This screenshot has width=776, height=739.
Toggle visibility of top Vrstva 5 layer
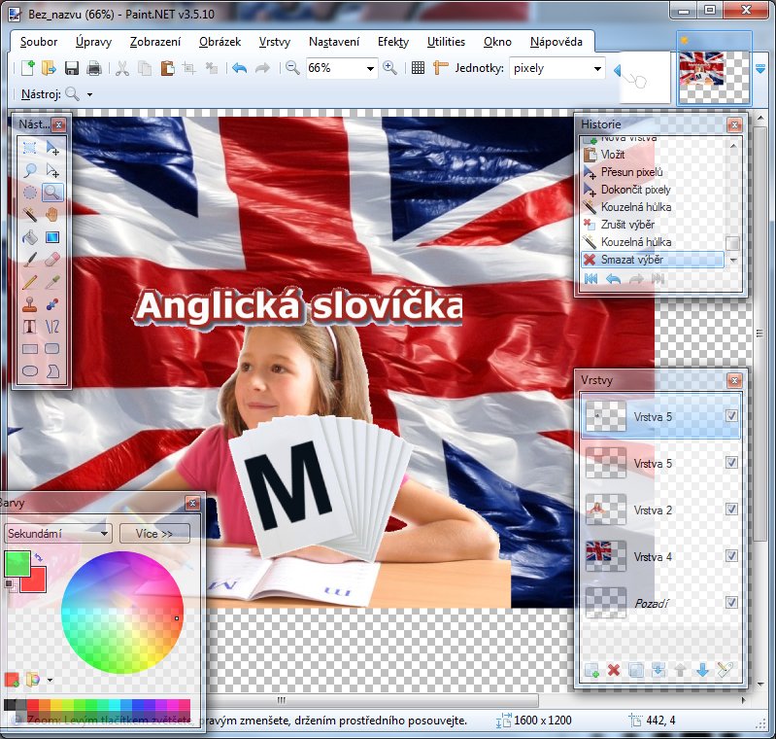[731, 416]
